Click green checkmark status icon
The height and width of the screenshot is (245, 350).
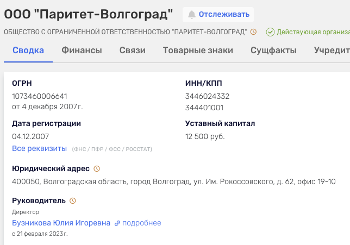270,32
